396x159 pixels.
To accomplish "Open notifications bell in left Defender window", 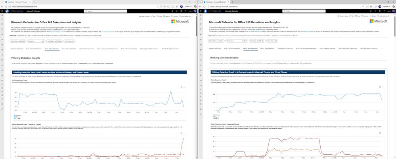I will [x=172, y=11].
